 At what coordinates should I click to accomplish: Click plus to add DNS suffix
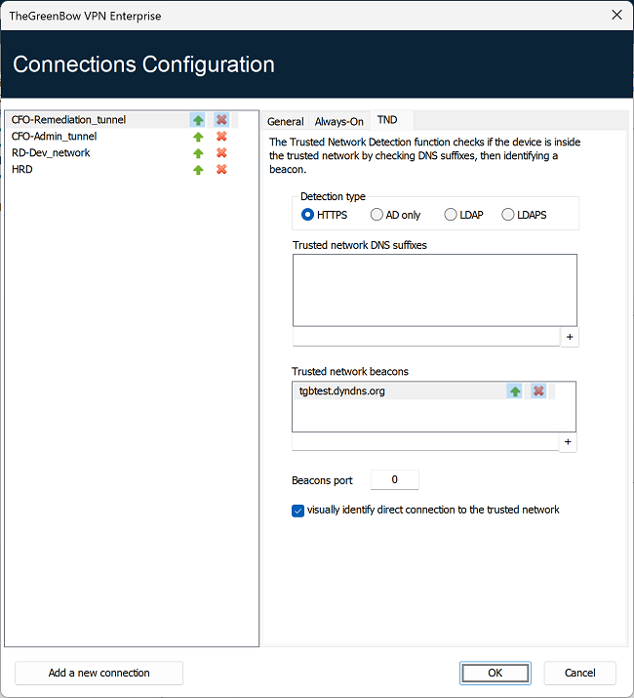570,337
